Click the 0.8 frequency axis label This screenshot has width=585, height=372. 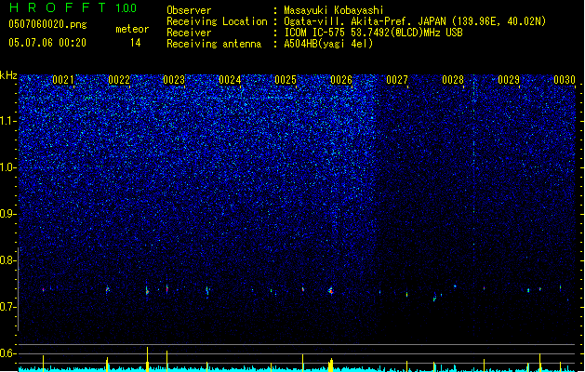pos(7,260)
